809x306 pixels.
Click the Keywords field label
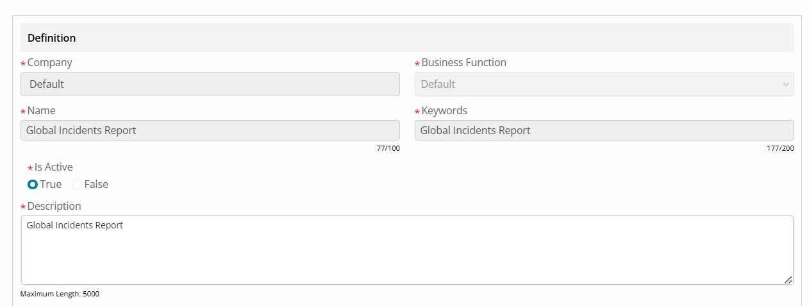(444, 110)
